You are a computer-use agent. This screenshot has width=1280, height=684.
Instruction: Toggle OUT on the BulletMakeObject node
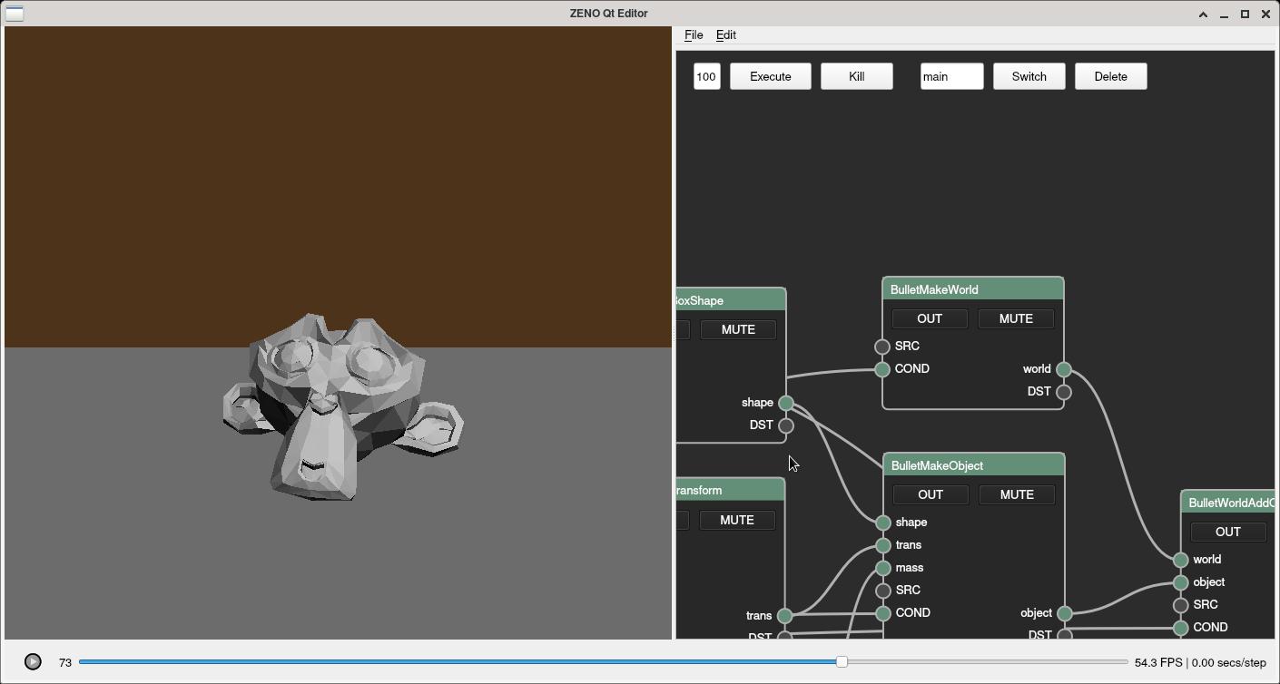(x=930, y=494)
